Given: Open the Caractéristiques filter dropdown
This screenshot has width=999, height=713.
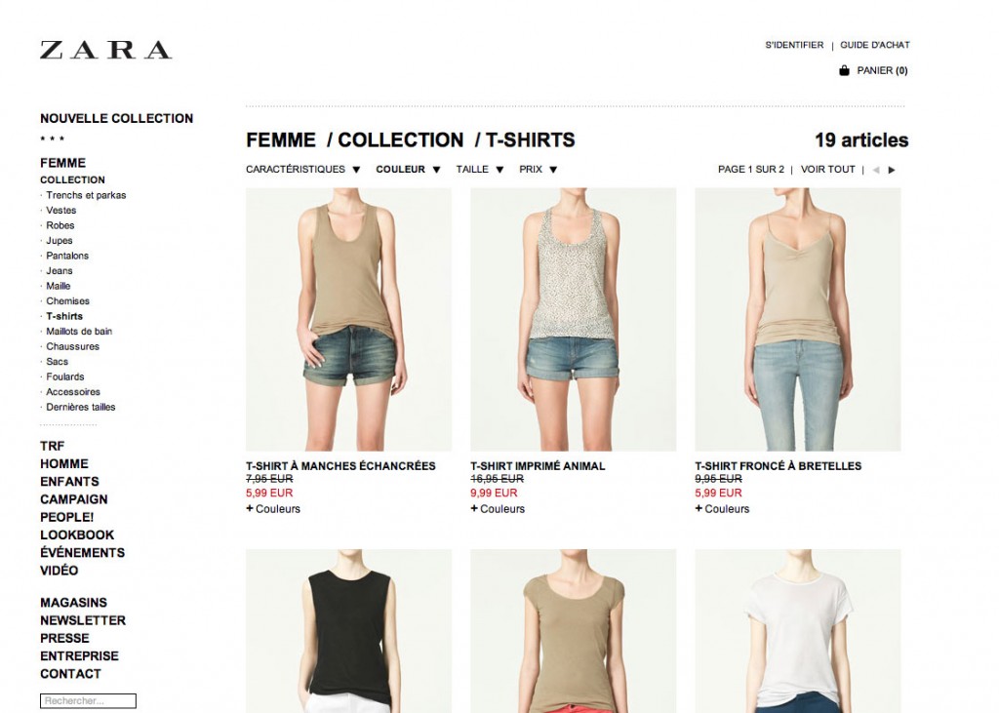Looking at the screenshot, I should coord(303,169).
